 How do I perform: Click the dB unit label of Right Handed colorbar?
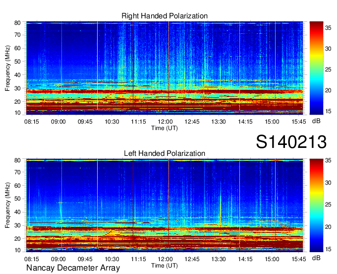click(316, 121)
